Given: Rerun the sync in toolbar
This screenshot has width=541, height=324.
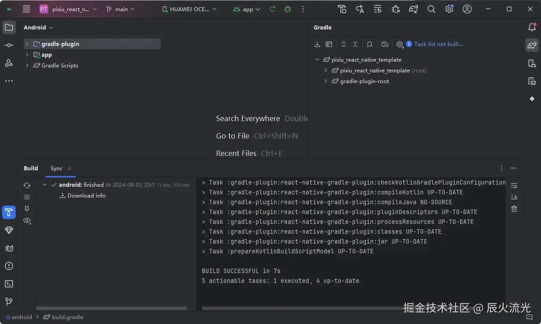Looking at the screenshot, I should tap(272, 9).
